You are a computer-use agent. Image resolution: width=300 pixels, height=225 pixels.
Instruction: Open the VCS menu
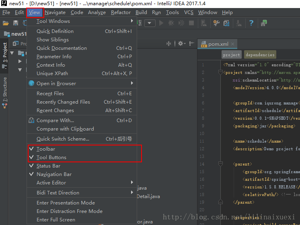click(x=189, y=12)
